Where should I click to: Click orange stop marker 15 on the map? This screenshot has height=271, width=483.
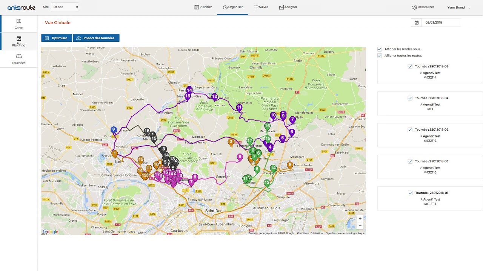tap(141, 160)
